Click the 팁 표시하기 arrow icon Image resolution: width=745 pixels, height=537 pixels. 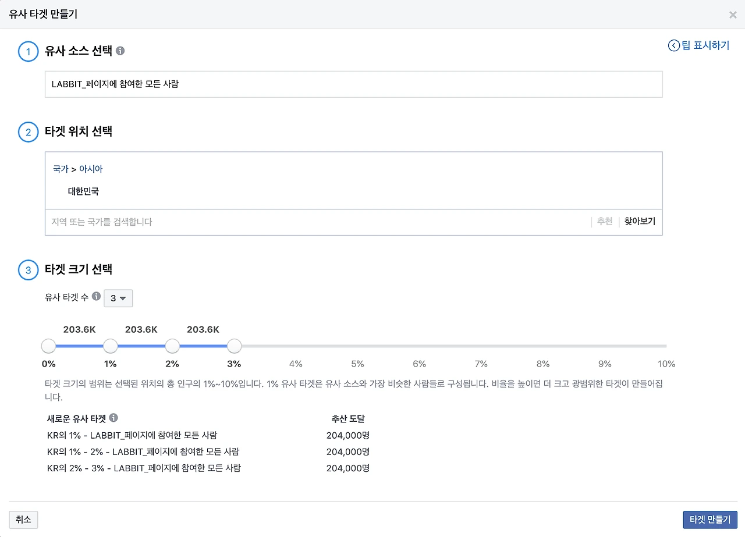pyautogui.click(x=673, y=45)
